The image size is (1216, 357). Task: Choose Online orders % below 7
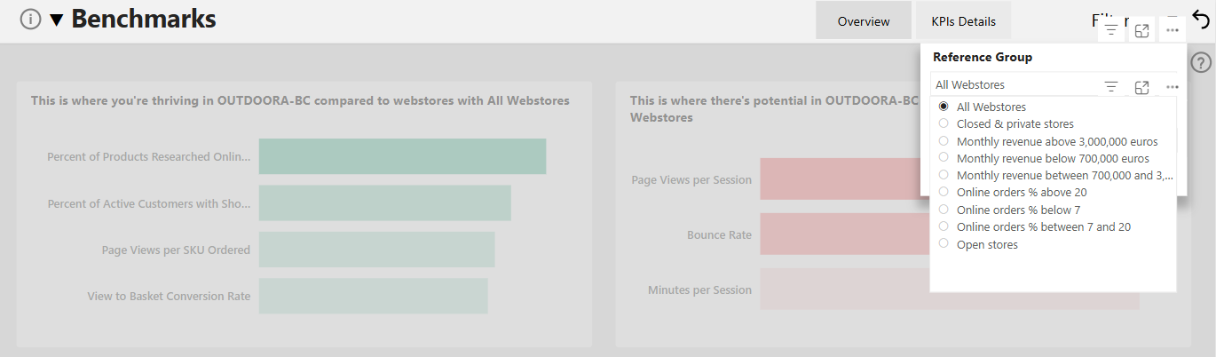pyautogui.click(x=1010, y=210)
